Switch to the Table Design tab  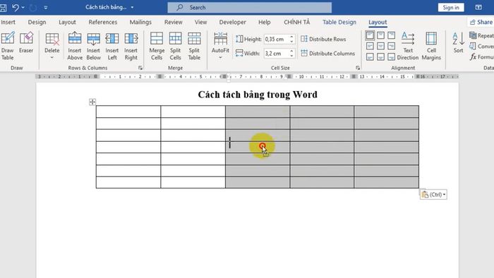click(339, 22)
